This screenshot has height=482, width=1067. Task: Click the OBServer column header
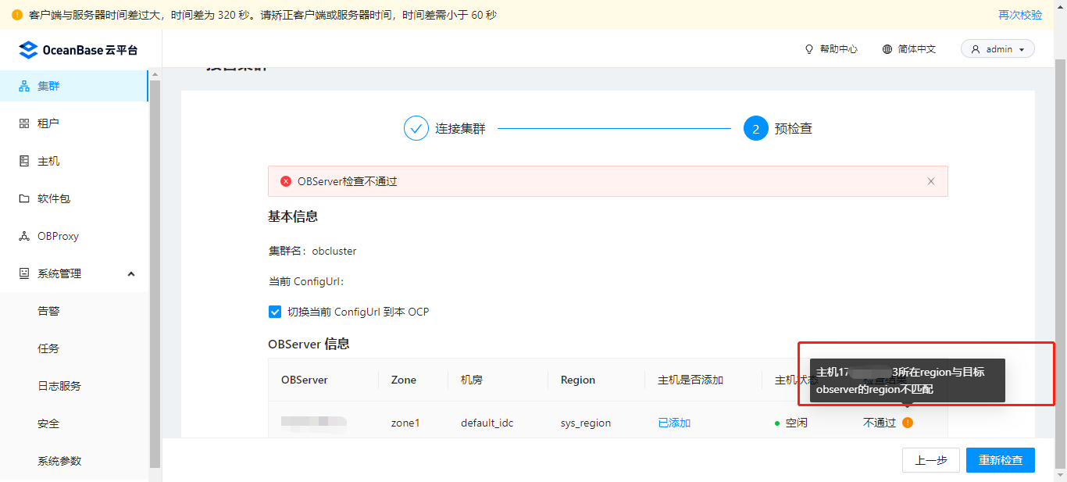pos(305,380)
